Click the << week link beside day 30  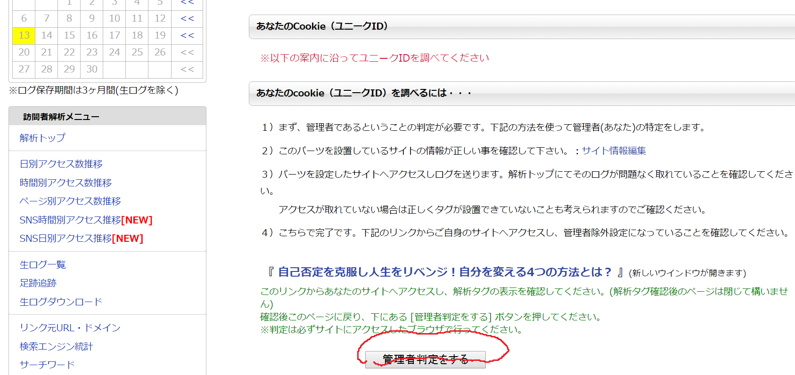coord(187,70)
